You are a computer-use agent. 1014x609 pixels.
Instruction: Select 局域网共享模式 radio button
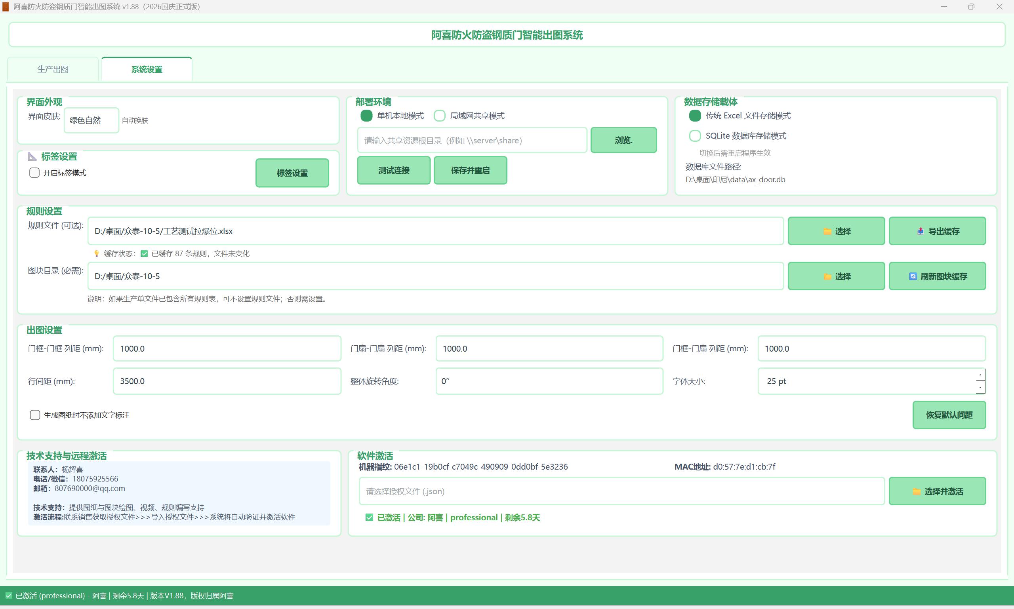tap(440, 116)
